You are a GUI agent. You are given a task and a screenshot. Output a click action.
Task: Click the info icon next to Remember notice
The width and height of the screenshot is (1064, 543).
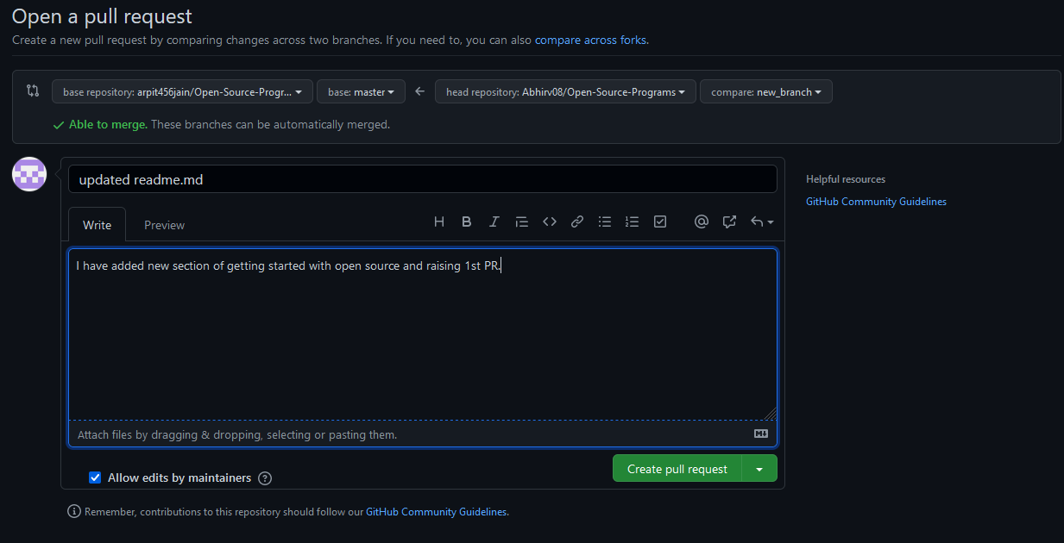(74, 512)
